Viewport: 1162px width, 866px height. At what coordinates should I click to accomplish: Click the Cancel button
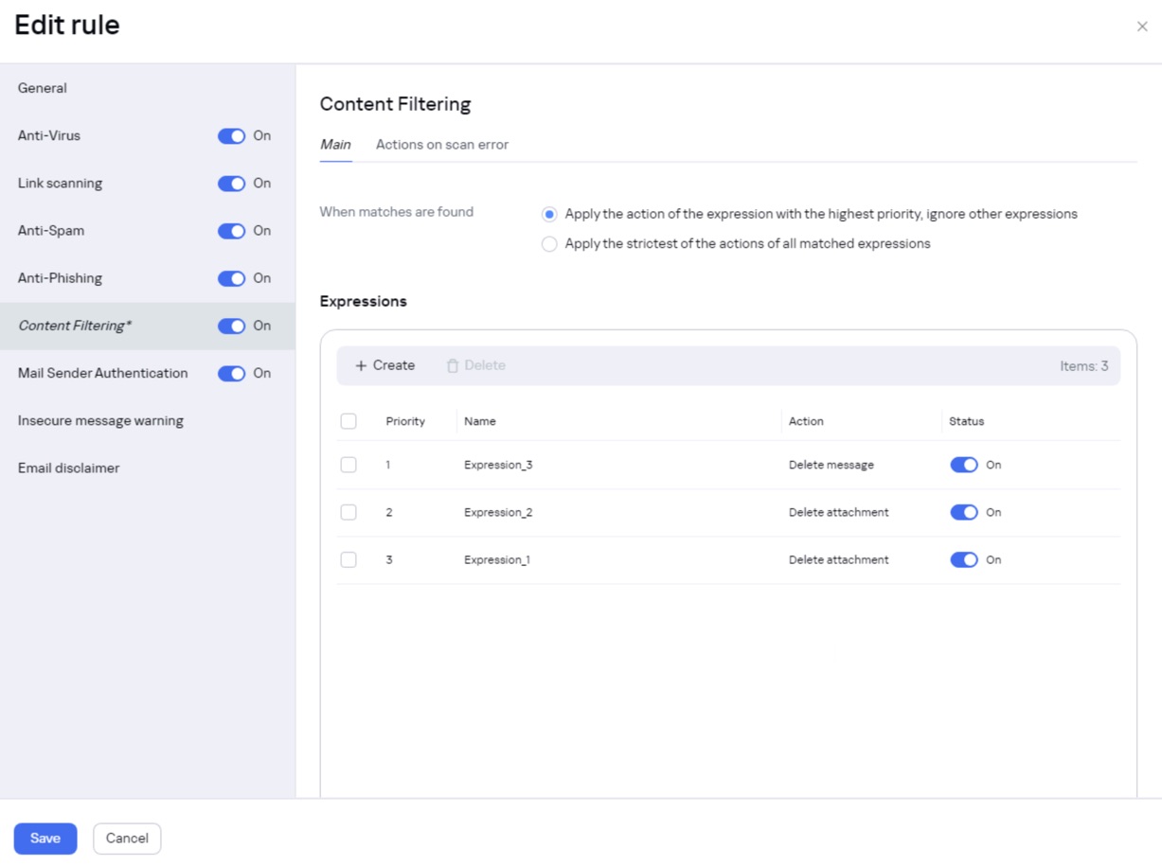click(x=127, y=839)
